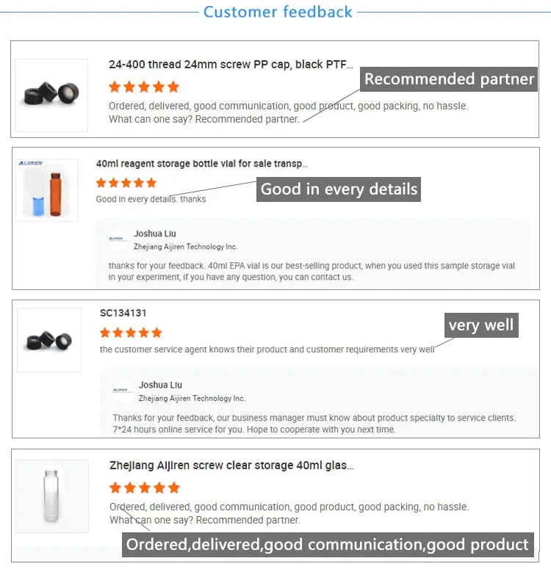Image resolution: width=551 pixels, height=572 pixels.
Task: Click star rating of last review
Action: 144,488
